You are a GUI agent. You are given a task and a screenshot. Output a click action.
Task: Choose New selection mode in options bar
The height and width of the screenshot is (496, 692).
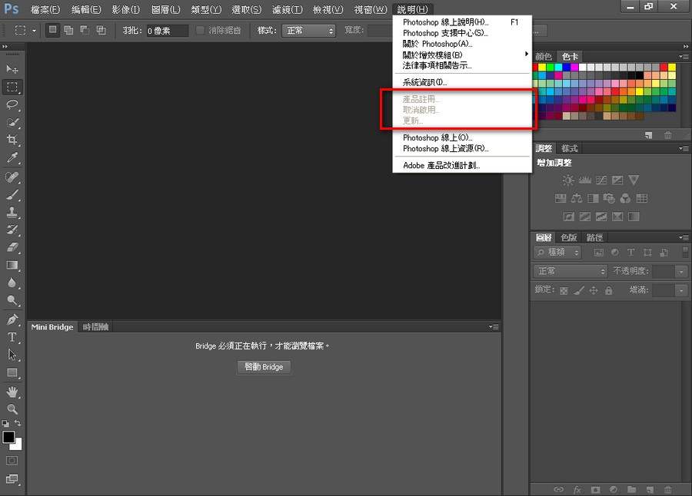tap(52, 30)
